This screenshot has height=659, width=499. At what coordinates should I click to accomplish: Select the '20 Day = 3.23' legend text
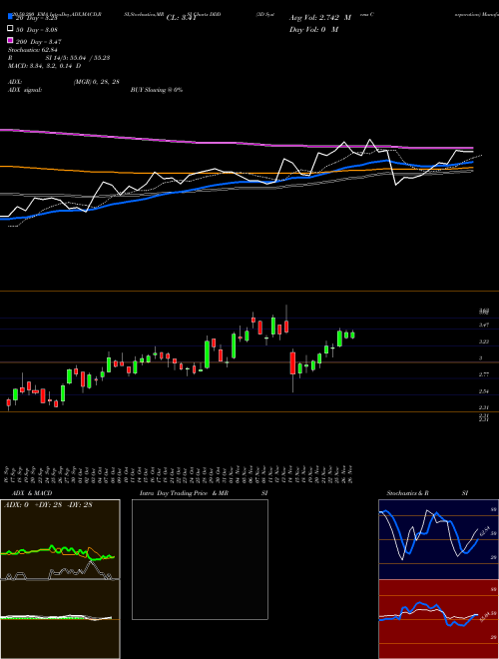(x=36, y=19)
